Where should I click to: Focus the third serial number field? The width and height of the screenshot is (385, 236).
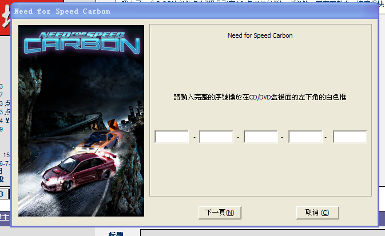point(261,137)
